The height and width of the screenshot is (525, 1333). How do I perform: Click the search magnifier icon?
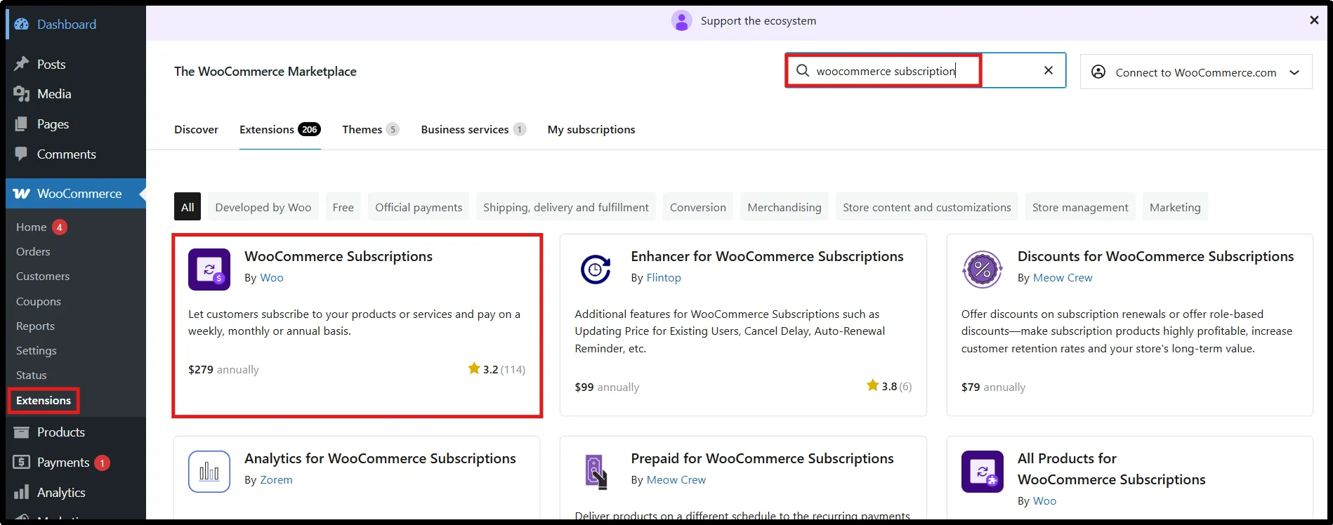(x=803, y=70)
